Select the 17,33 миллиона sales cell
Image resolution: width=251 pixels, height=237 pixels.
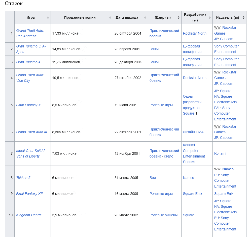coord(82,33)
